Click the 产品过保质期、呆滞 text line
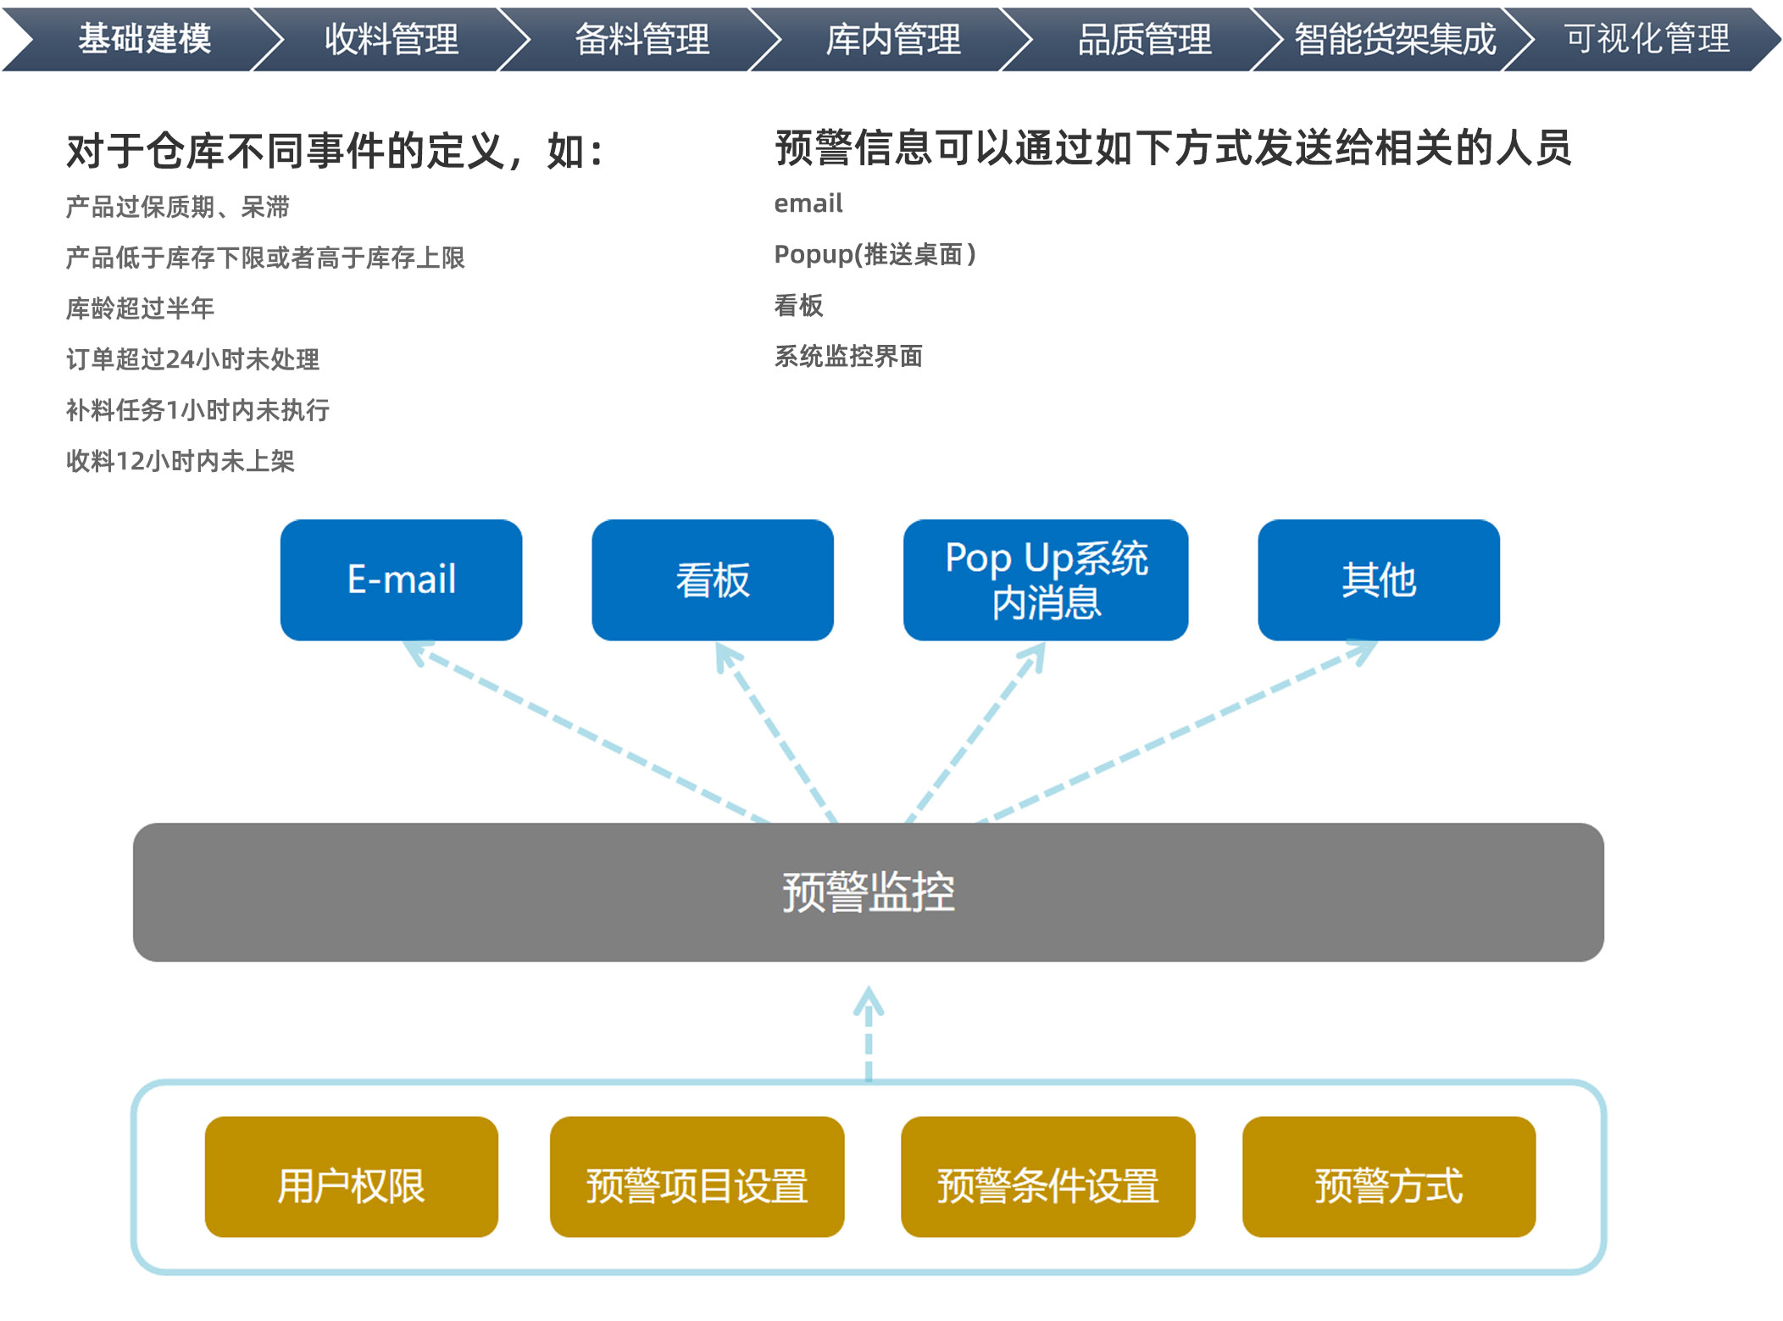This screenshot has width=1783, height=1321. [x=178, y=207]
